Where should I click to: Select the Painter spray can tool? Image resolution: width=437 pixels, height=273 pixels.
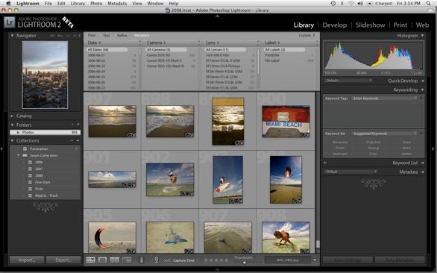pyautogui.click(x=142, y=260)
